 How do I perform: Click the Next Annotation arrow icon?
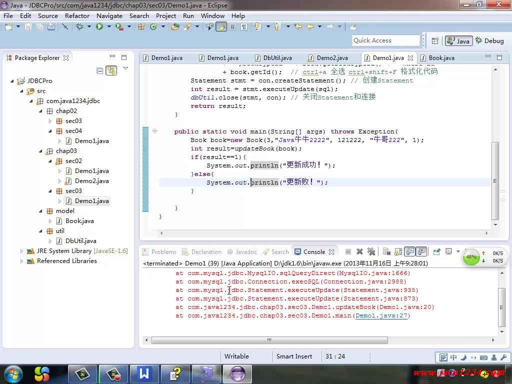pos(257,27)
